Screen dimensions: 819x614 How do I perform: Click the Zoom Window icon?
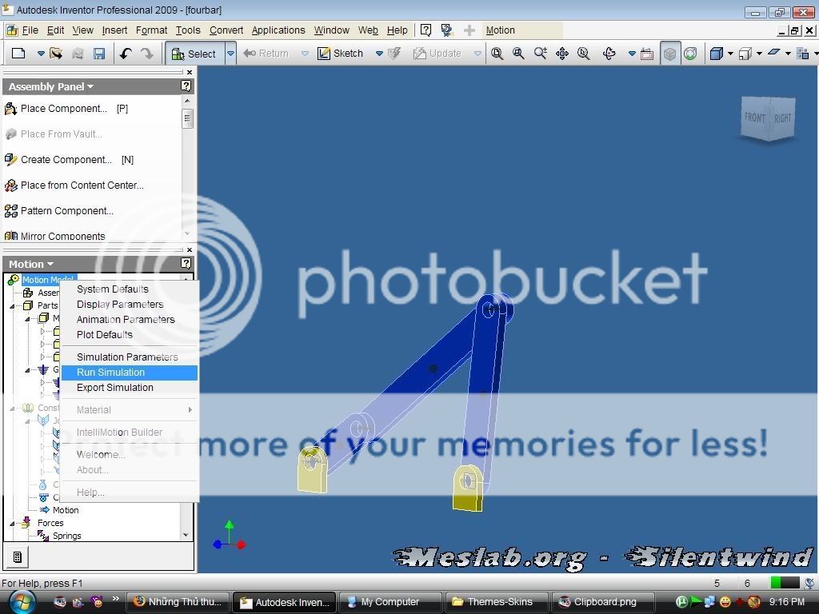tap(518, 54)
